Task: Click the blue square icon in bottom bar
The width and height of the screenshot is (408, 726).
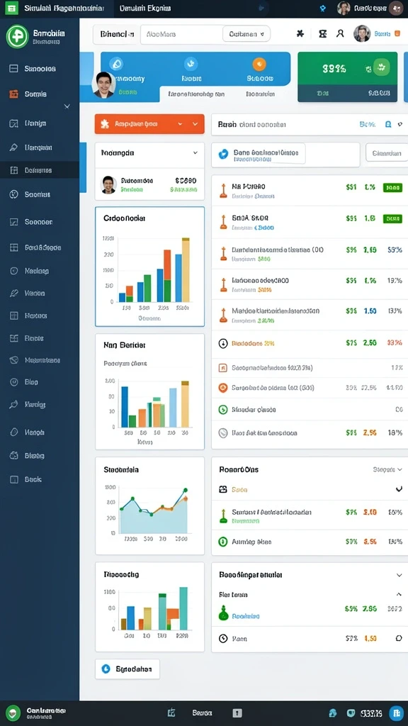Action: [x=396, y=713]
